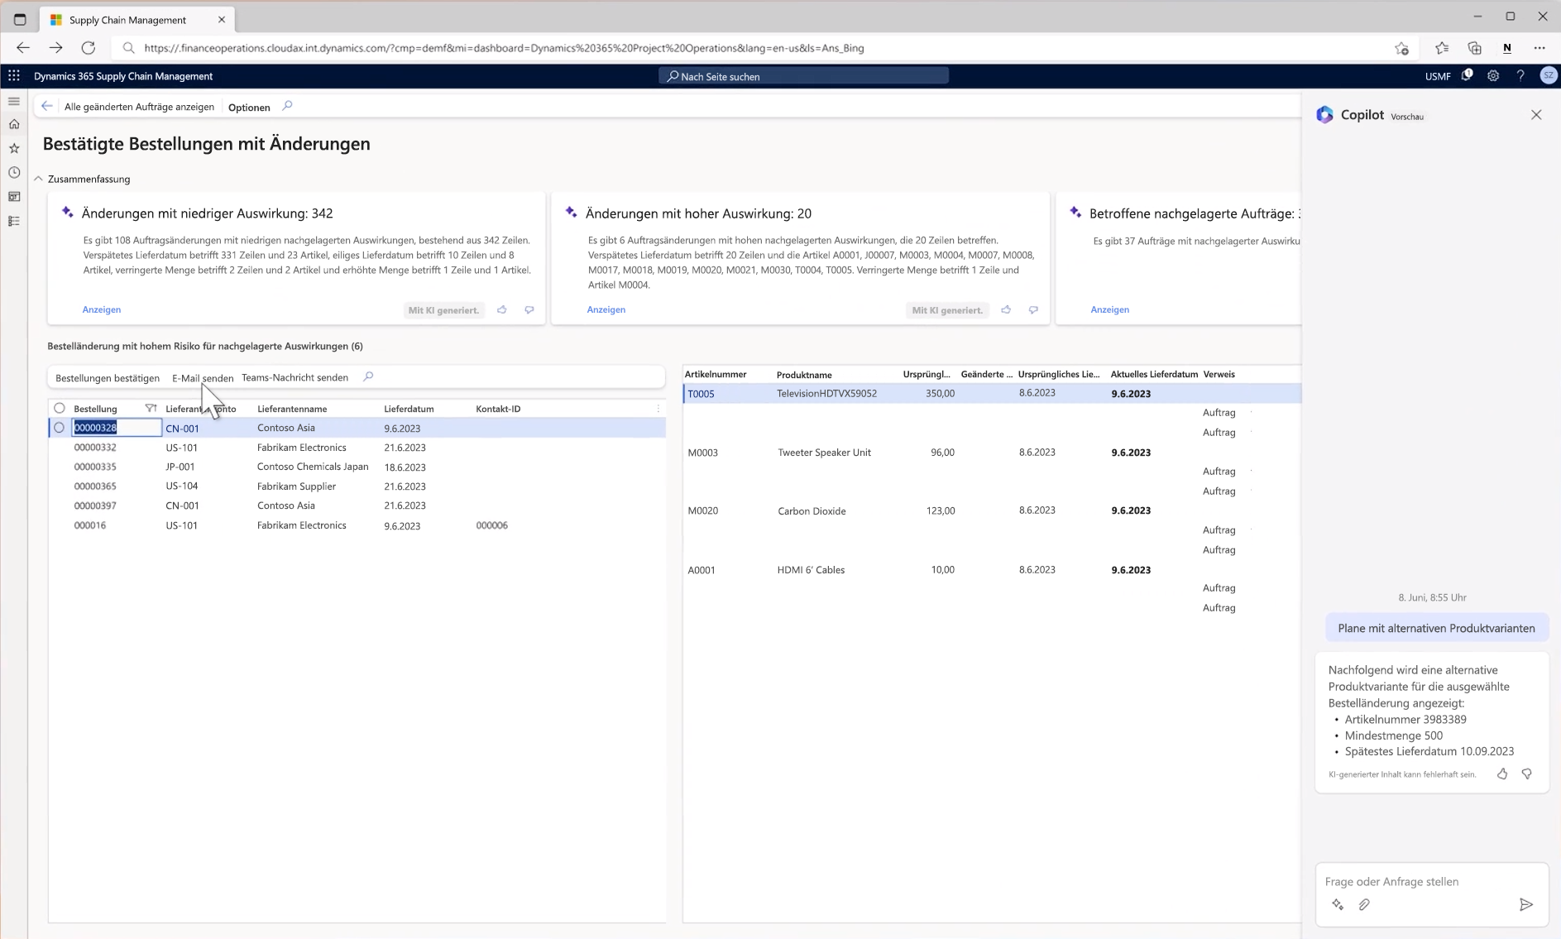
Task: Open browser settings three-dot menu
Action: tap(1539, 48)
